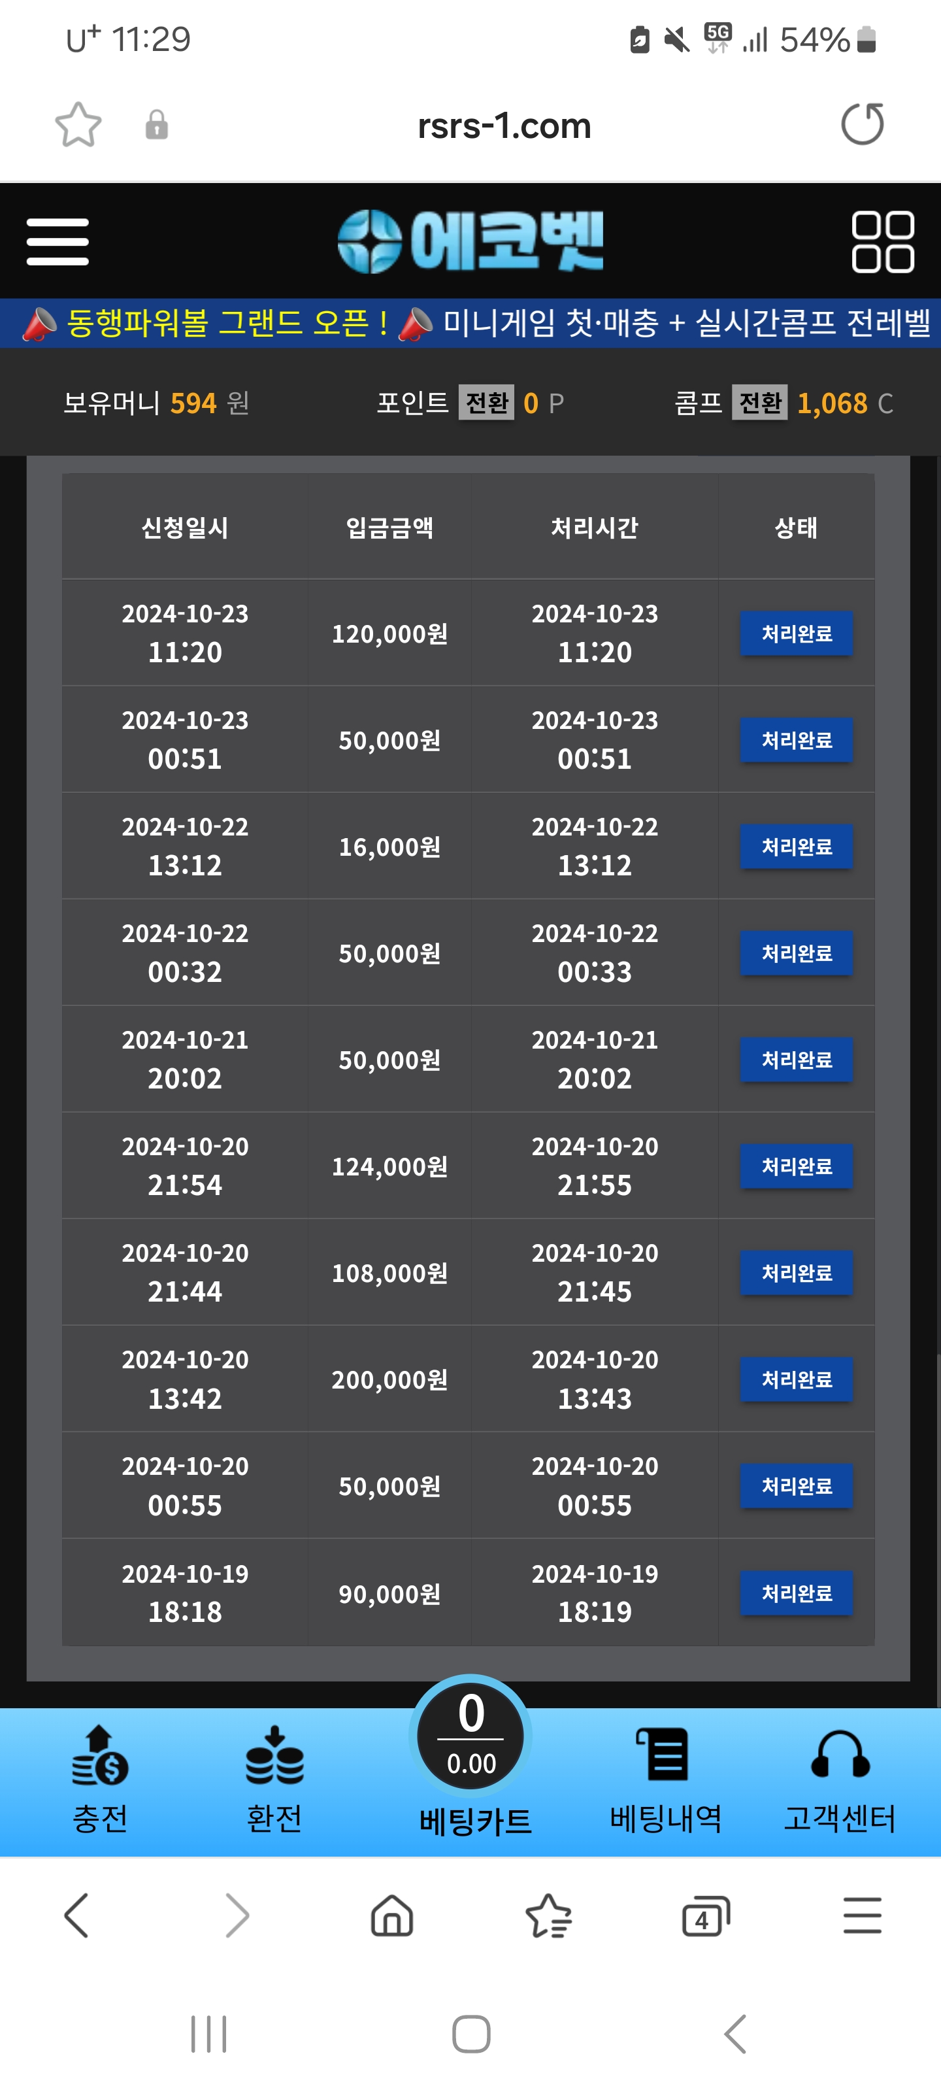Click 처리완료 status for 200,000원 deposit
The width and height of the screenshot is (941, 2092).
pos(797,1380)
